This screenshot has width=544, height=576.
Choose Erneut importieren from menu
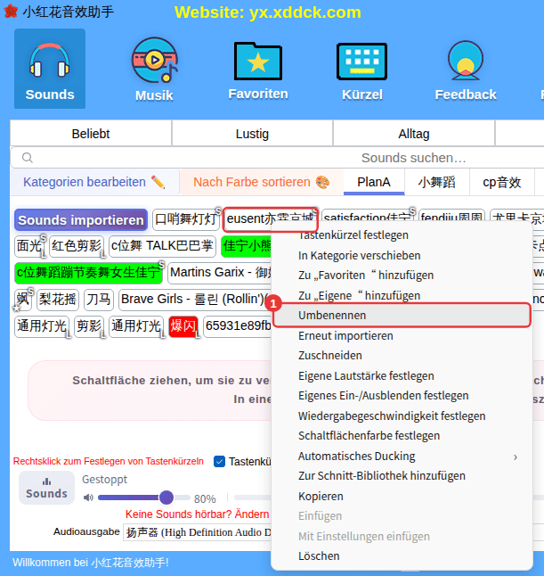tap(345, 336)
